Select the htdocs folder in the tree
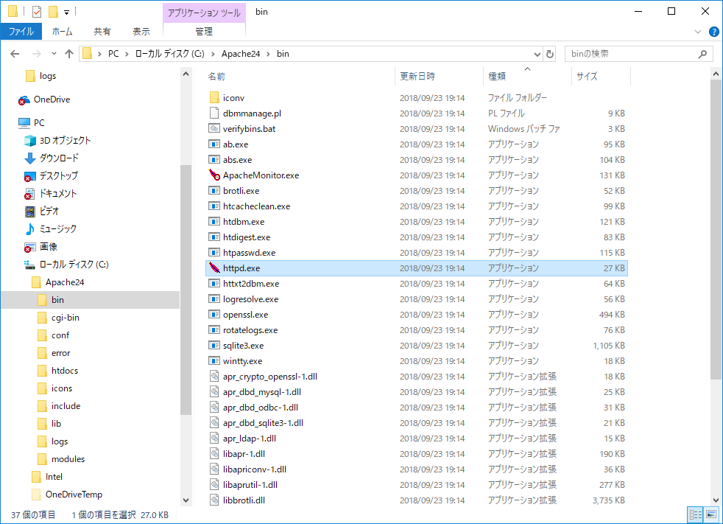 click(x=64, y=371)
